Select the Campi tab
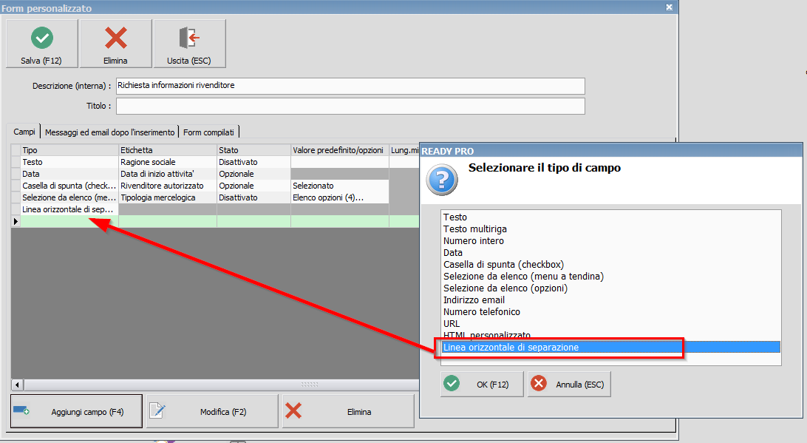Screen dimensions: 807x443 [24, 132]
